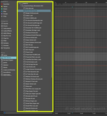Click the Chateau Grand.adv device icon
107x116 pixels.
(24, 33)
